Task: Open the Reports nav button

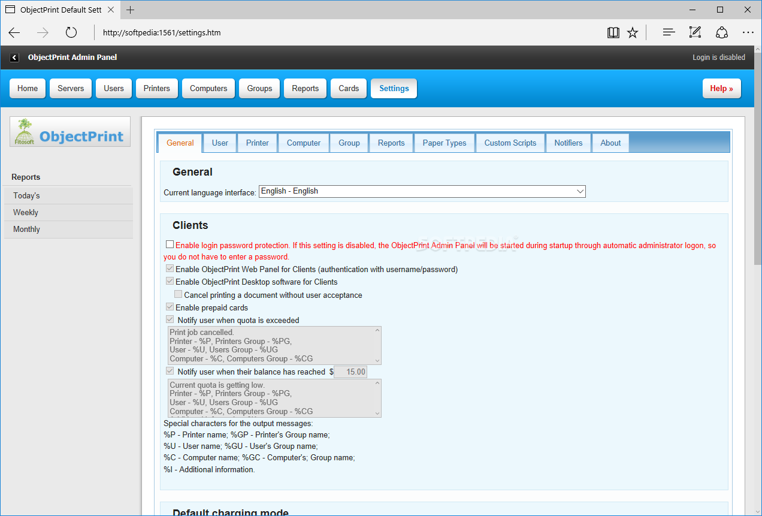Action: tap(306, 88)
